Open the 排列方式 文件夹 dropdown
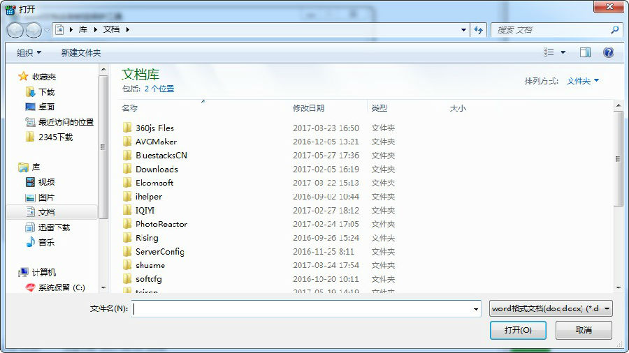The width and height of the screenshot is (629, 353). (582, 81)
